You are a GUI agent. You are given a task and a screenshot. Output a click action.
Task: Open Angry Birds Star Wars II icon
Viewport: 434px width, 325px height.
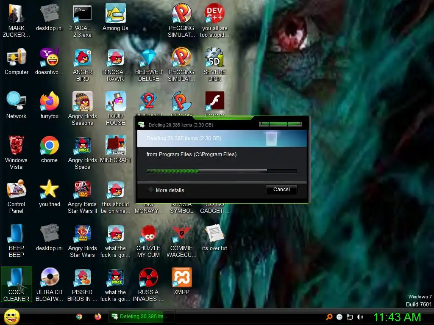click(83, 197)
